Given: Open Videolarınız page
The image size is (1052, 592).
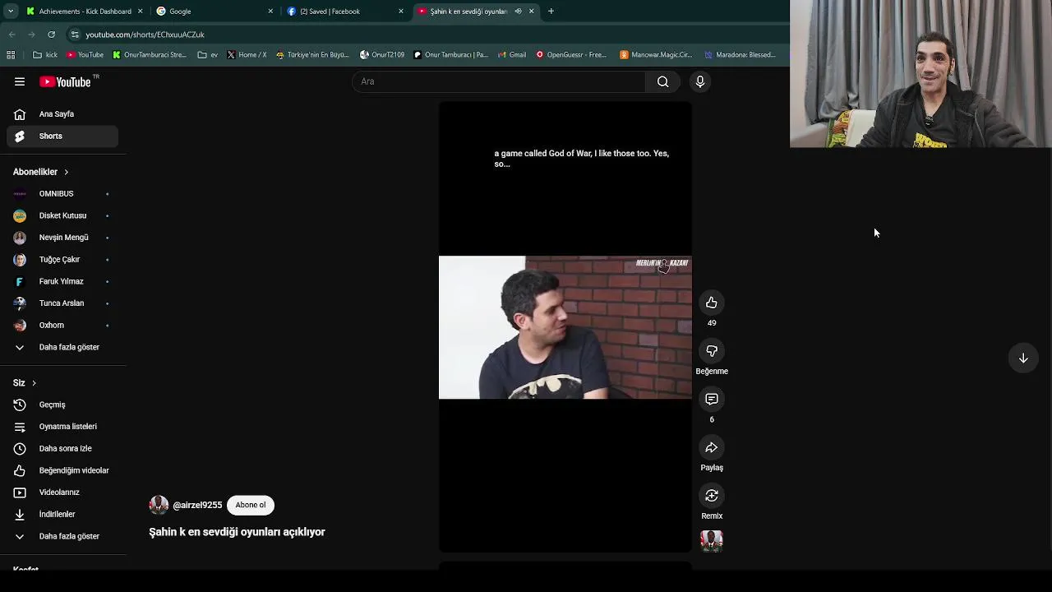Looking at the screenshot, I should pyautogui.click(x=62, y=493).
